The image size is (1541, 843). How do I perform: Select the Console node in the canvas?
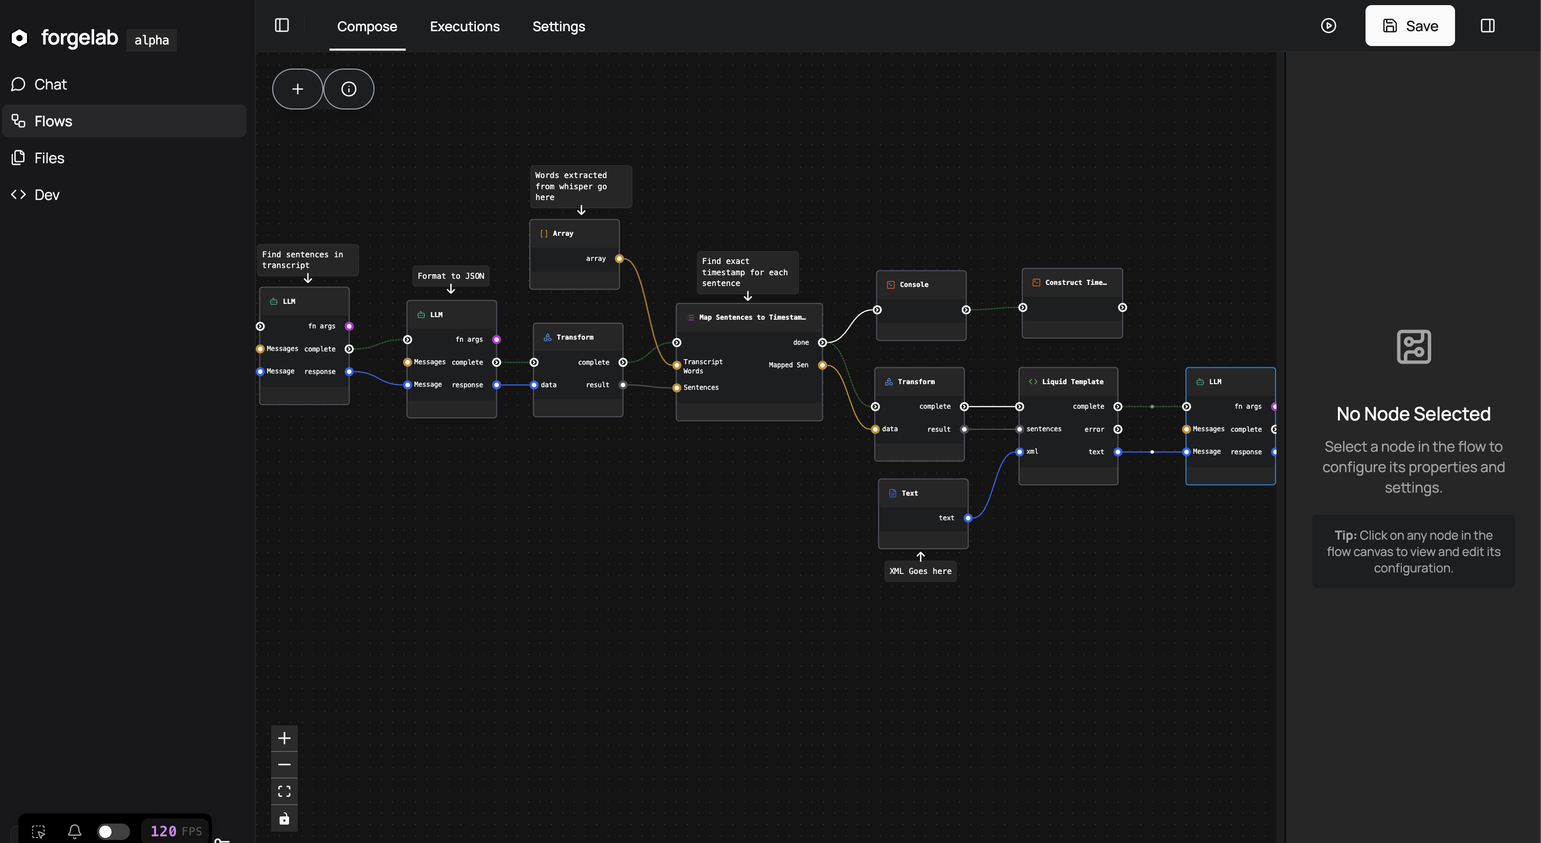pyautogui.click(x=919, y=284)
